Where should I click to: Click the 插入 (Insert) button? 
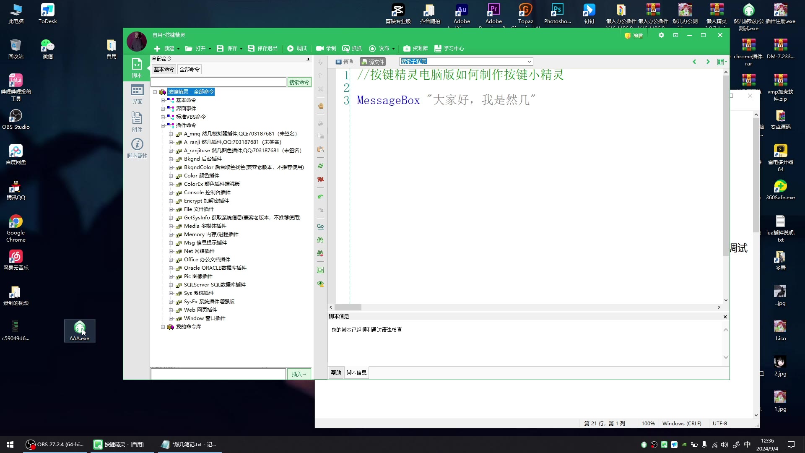[x=299, y=374]
